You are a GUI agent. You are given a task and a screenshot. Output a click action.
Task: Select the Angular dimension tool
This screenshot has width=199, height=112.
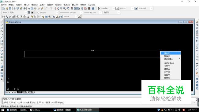point(28,17)
